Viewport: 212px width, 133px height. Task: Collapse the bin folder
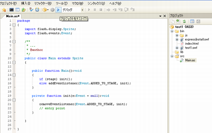coord(172,31)
